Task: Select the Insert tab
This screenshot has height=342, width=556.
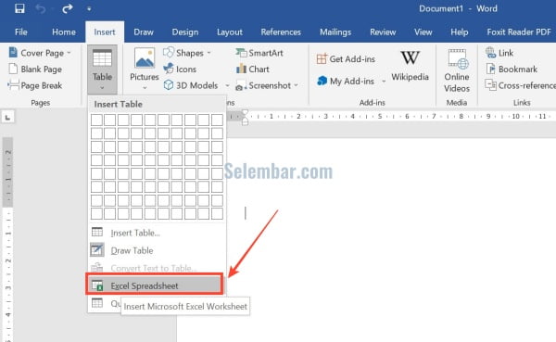Action: click(x=105, y=32)
